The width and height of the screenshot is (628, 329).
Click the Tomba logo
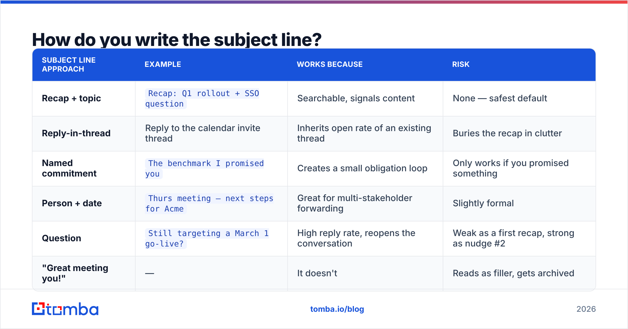(x=65, y=309)
